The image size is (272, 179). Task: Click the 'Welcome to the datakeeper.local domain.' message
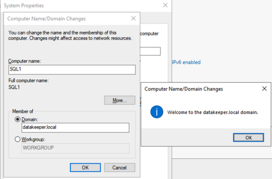click(x=213, y=112)
